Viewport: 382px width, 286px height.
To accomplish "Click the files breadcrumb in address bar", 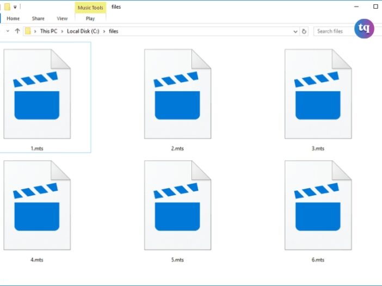I will pos(114,31).
